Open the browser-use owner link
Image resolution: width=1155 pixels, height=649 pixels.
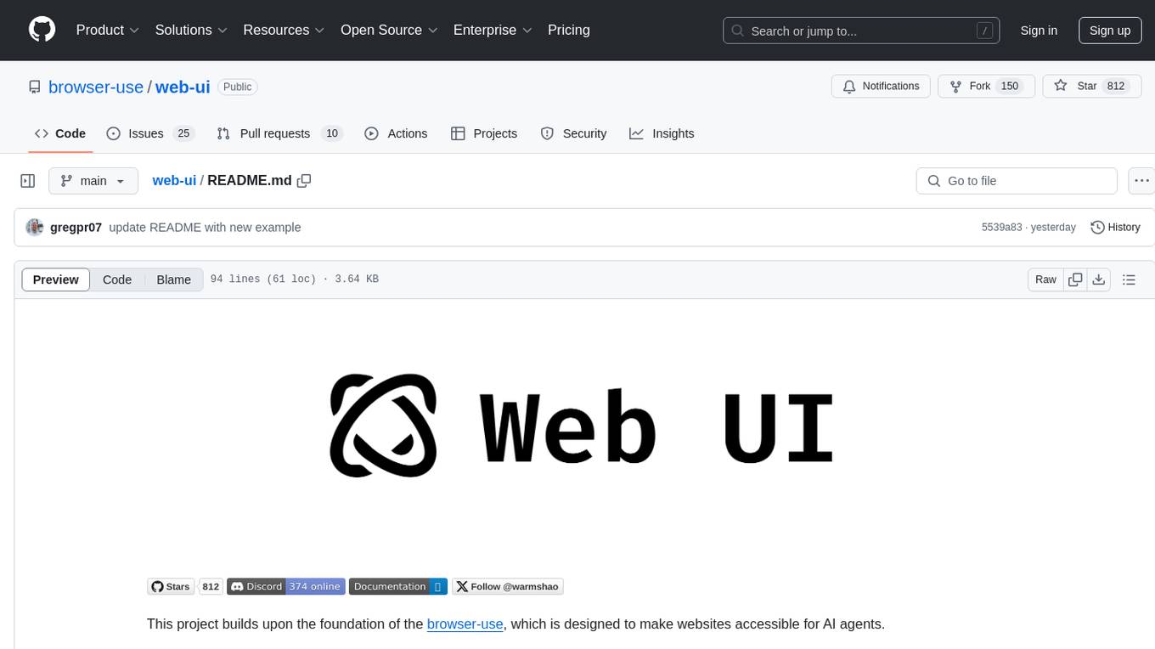click(96, 87)
